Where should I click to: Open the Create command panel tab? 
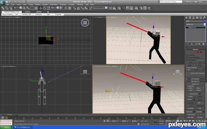point(186,18)
